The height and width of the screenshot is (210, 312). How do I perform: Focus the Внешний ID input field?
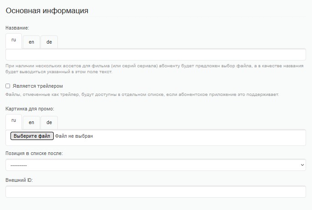(156, 192)
